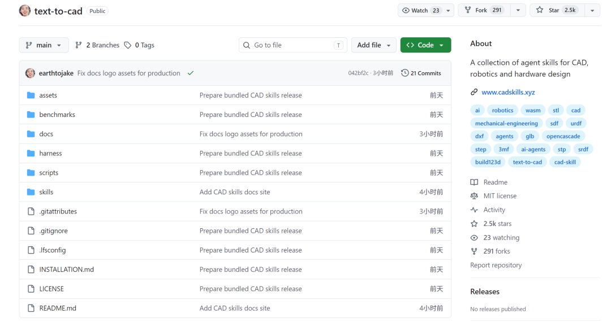The height and width of the screenshot is (322, 611).
Task: Open the scripts folder icon
Action: [31, 173]
